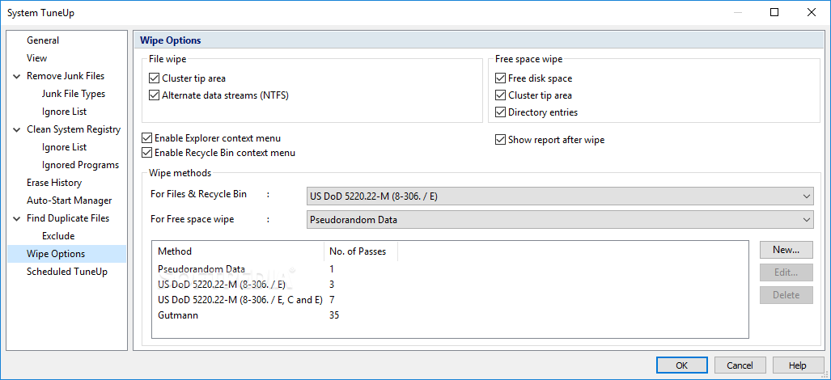Open the For Free space wipe dropdown
Screen dimensions: 831x380
560,220
